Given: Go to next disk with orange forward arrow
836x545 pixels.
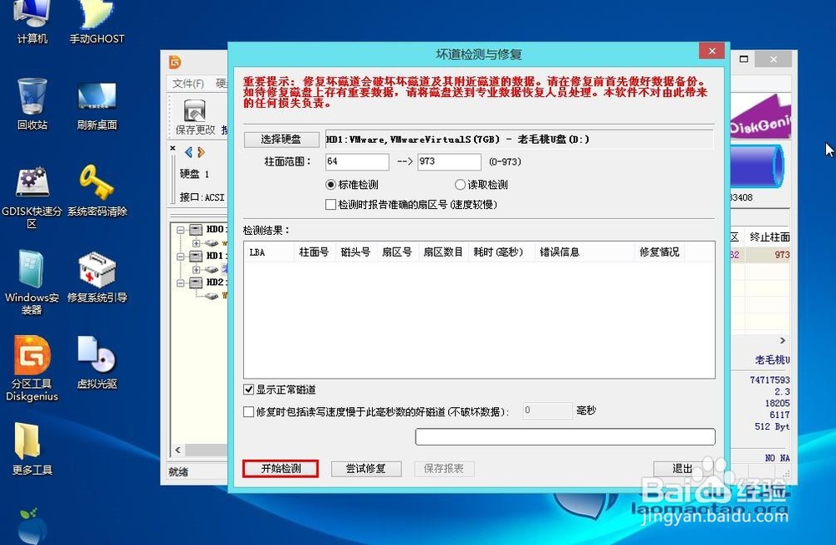Looking at the screenshot, I should (201, 152).
